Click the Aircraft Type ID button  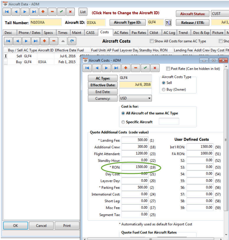tap(128, 22)
